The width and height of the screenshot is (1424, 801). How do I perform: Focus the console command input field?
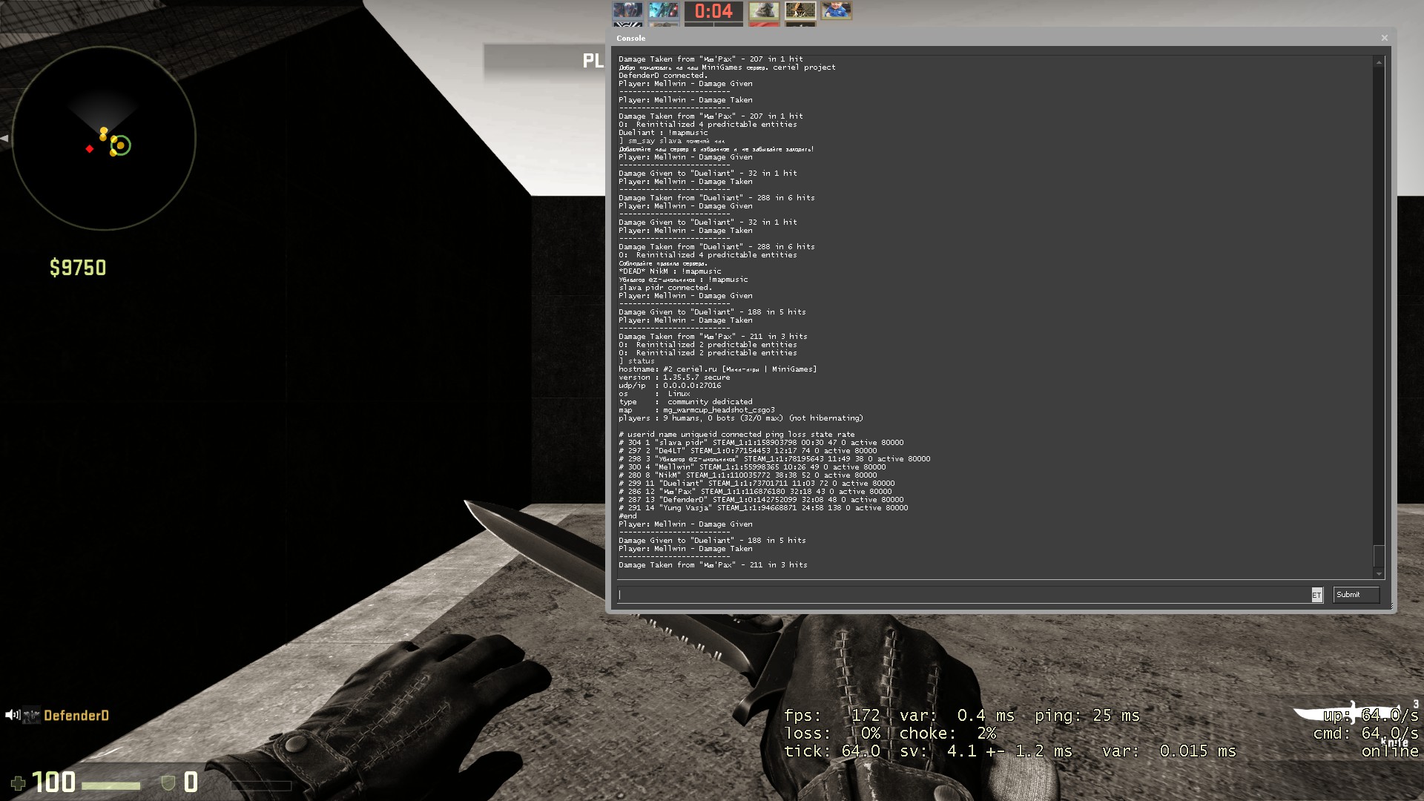(964, 595)
